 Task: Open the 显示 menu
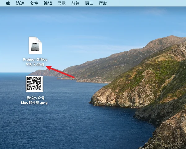point(62,3)
